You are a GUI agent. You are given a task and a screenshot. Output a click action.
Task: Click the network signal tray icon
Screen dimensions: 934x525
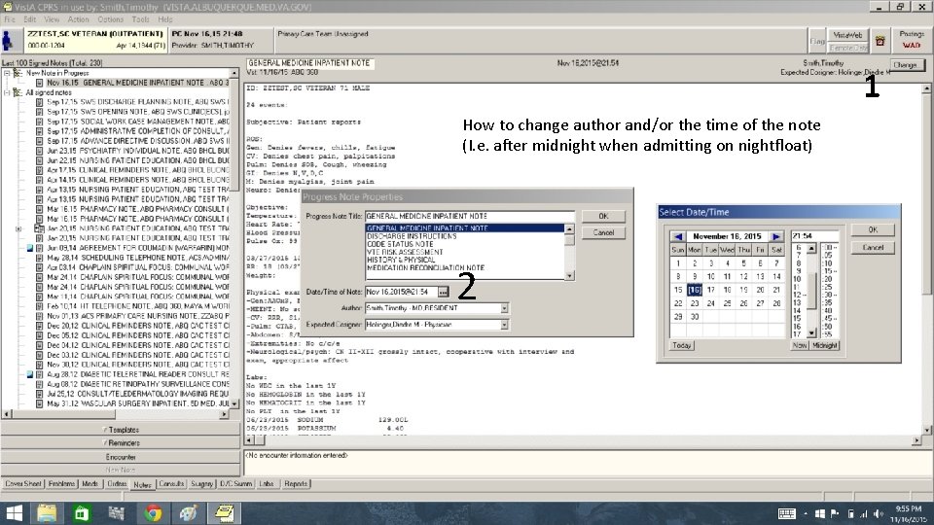[864, 513]
